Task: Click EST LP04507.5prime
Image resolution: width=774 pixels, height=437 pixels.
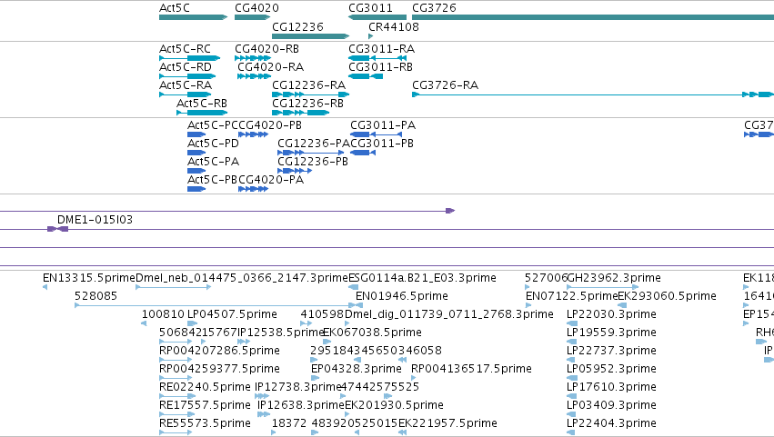Action: (233, 314)
